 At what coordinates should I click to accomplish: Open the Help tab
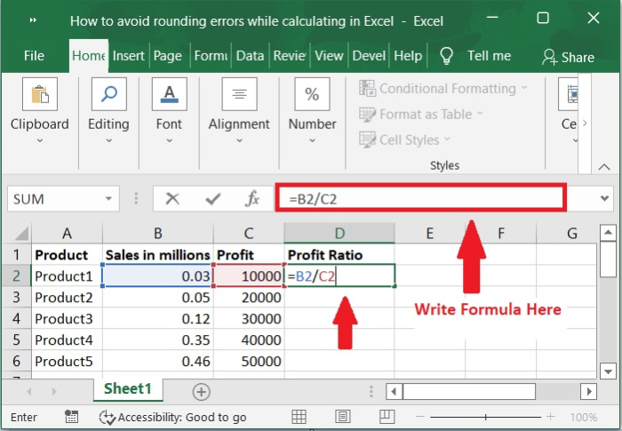pos(408,56)
